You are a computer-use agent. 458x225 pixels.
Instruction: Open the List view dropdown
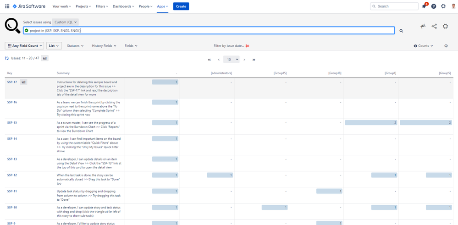54,46
